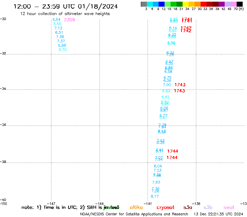247x217 pixels.
Task: Click the NOAA/NESDIS Center credit line
Action: 134,214
